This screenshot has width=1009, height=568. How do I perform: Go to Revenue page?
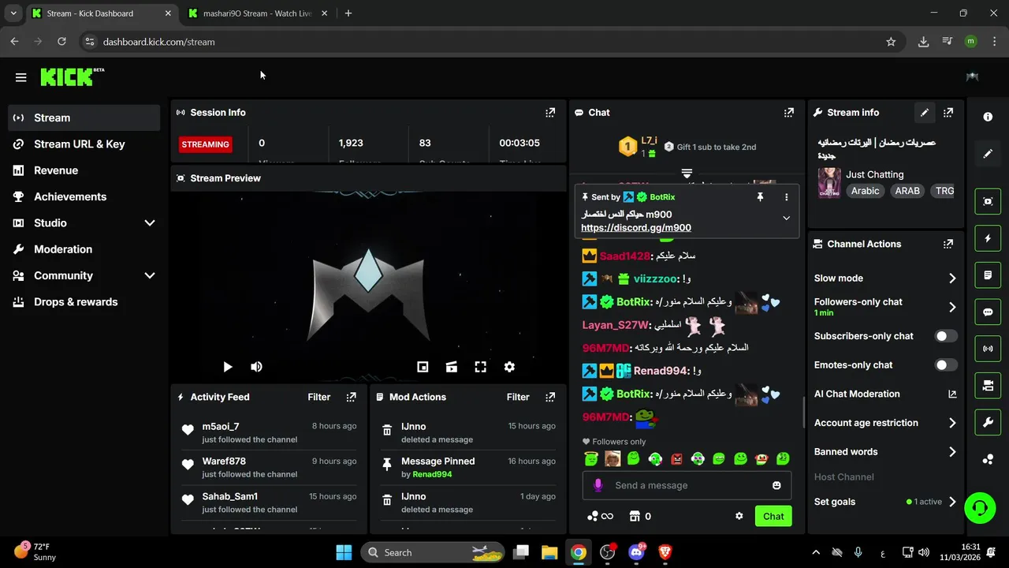tap(84, 170)
